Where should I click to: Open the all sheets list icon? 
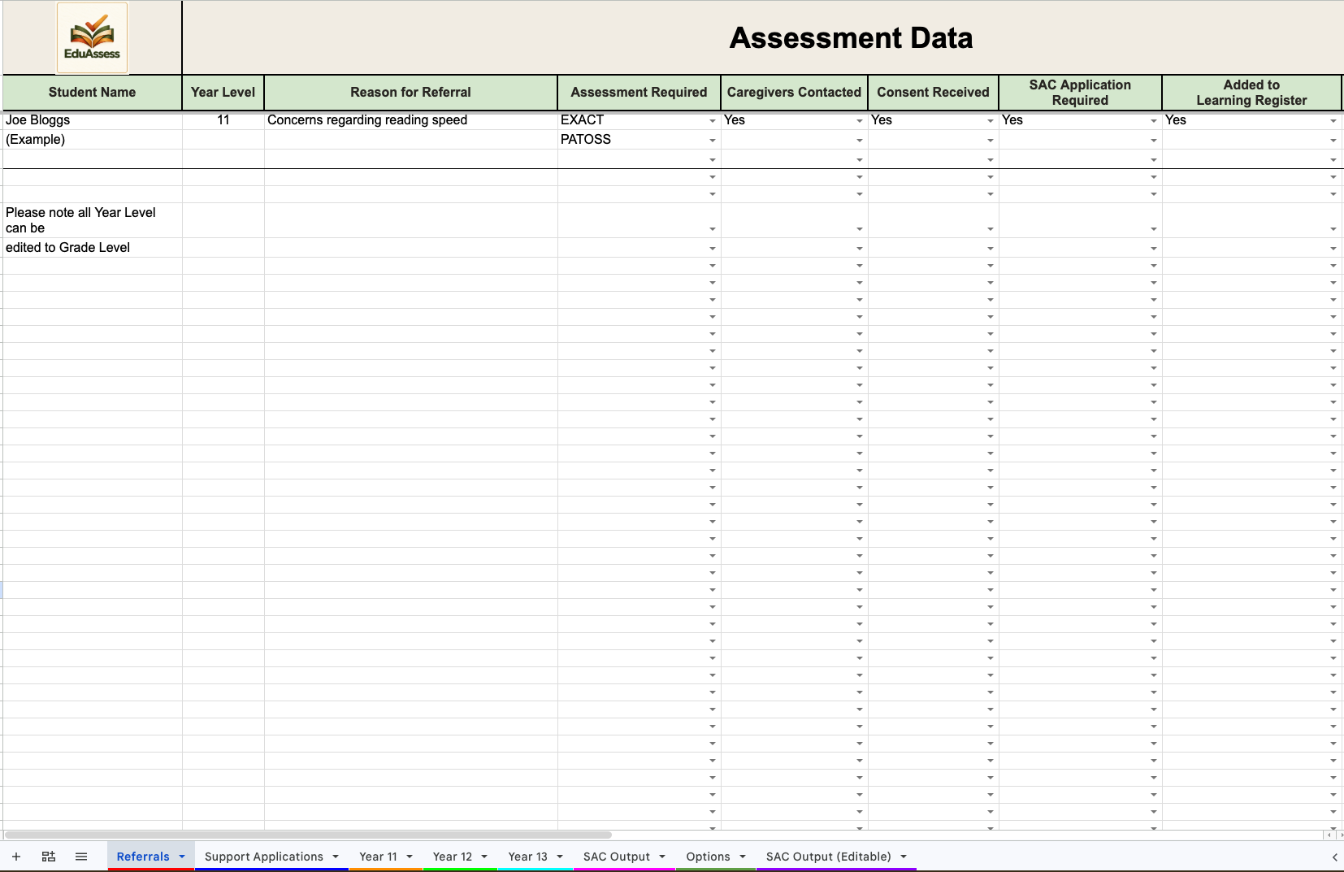point(81,857)
